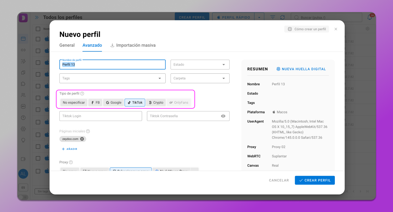Click the refresh profiles icon

coord(282,17)
